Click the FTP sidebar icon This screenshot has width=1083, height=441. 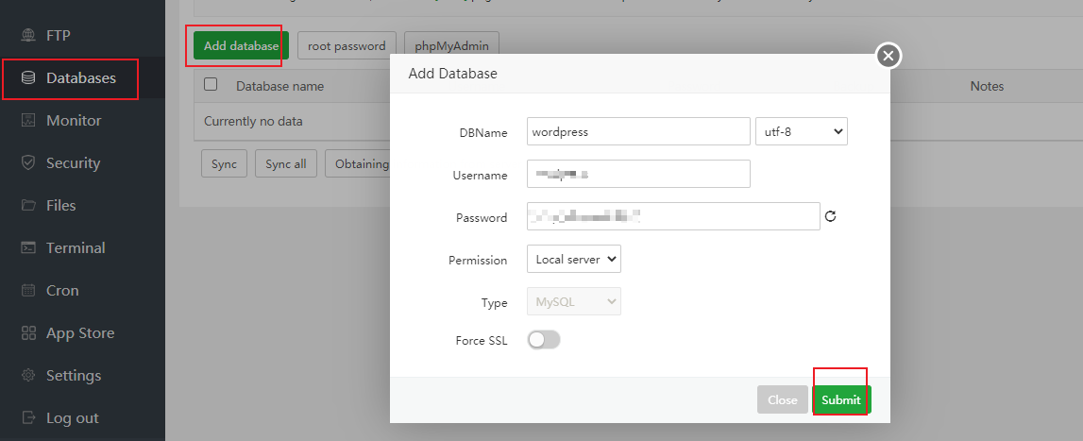coord(28,36)
